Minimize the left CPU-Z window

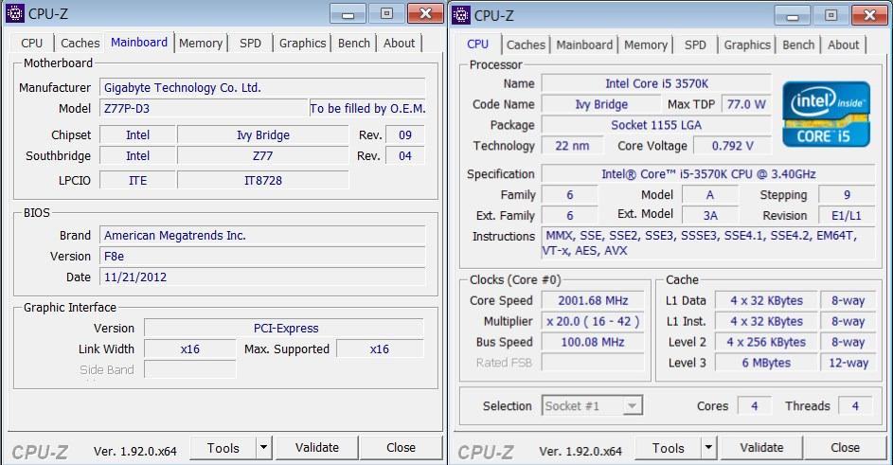(x=348, y=13)
